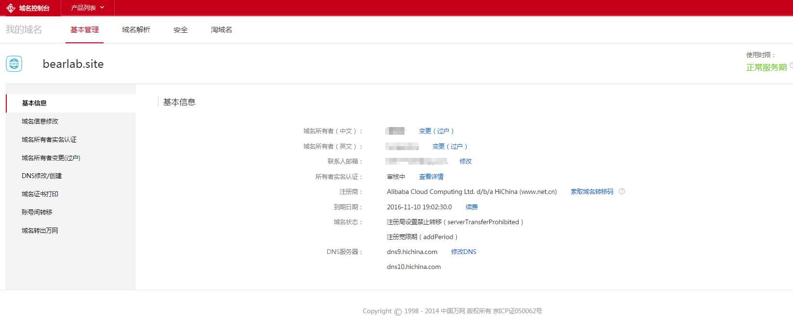Open the 我的域名 section
793x320 pixels.
24,30
